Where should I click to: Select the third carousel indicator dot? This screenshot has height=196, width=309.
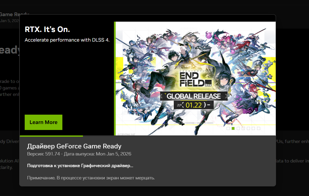pyautogui.click(x=238, y=128)
